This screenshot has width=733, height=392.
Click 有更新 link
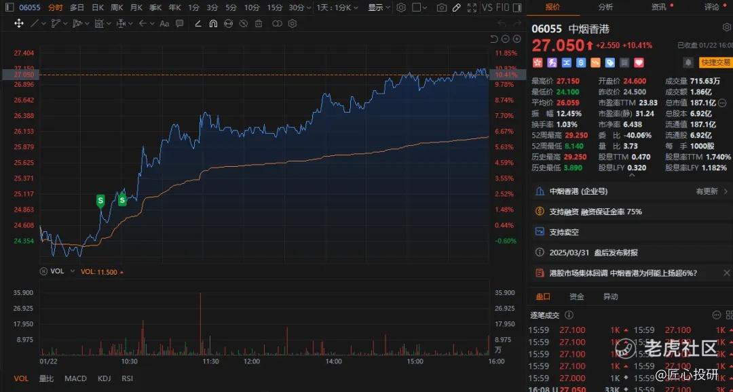(707, 191)
